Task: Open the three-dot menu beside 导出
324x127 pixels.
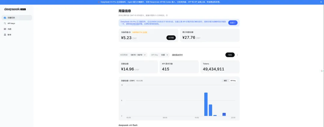Action: click(x=237, y=55)
